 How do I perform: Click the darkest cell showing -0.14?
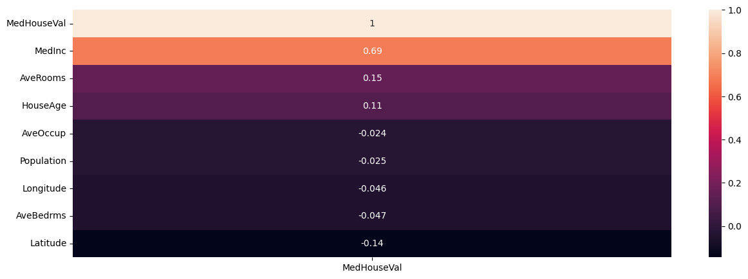click(372, 244)
